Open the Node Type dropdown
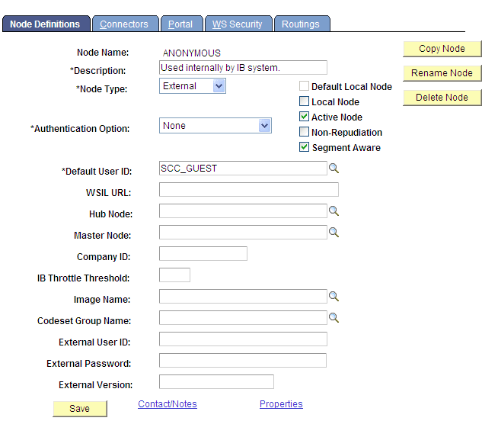498x421 pixels. (x=193, y=86)
